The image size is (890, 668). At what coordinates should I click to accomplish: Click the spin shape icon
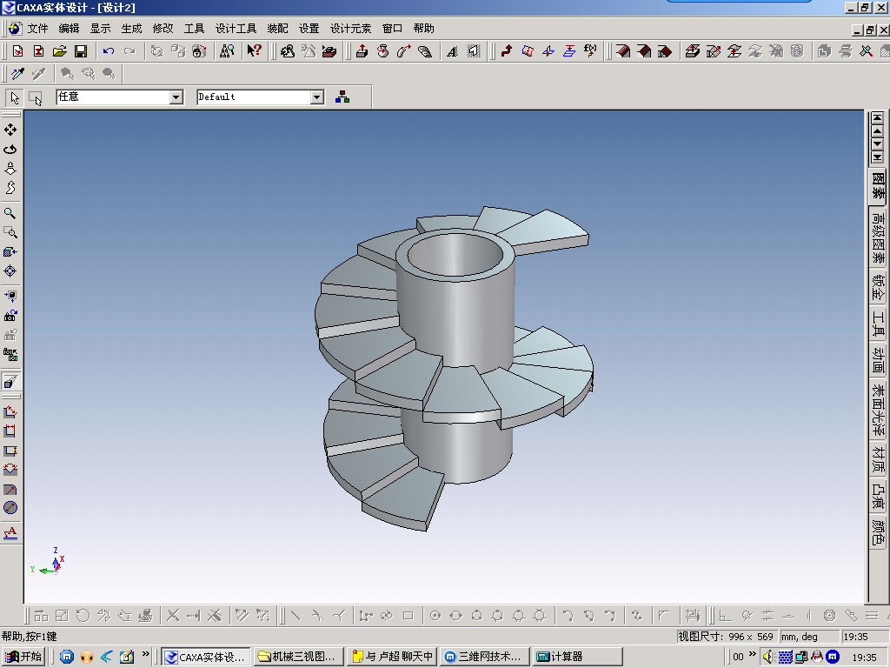pos(382,51)
